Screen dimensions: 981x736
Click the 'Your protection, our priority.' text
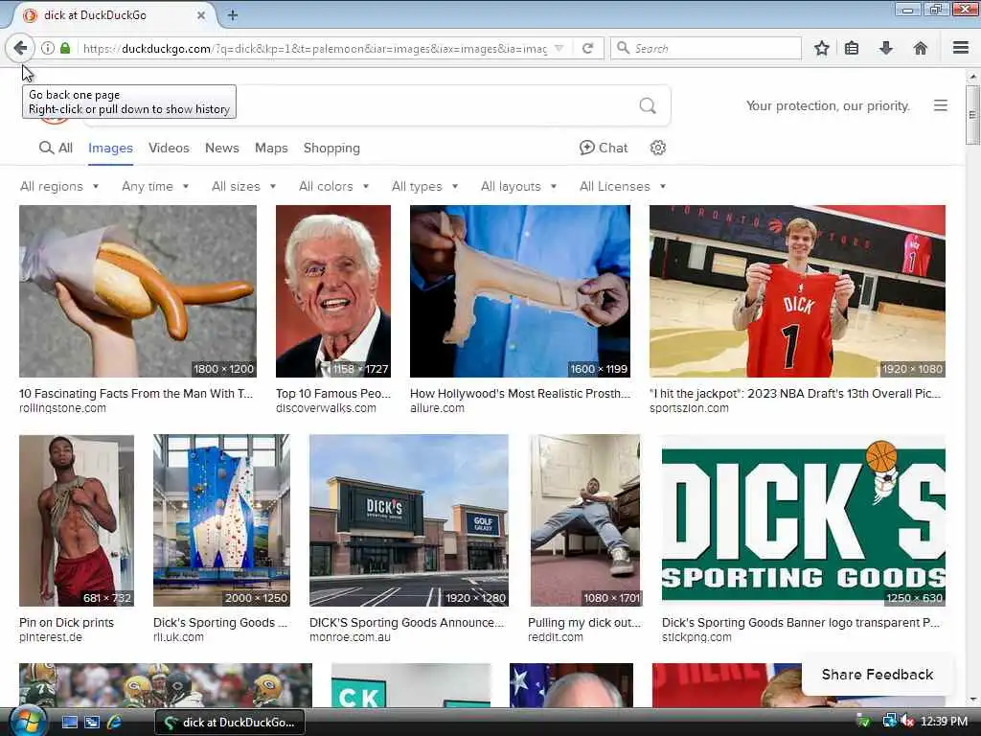pos(828,105)
